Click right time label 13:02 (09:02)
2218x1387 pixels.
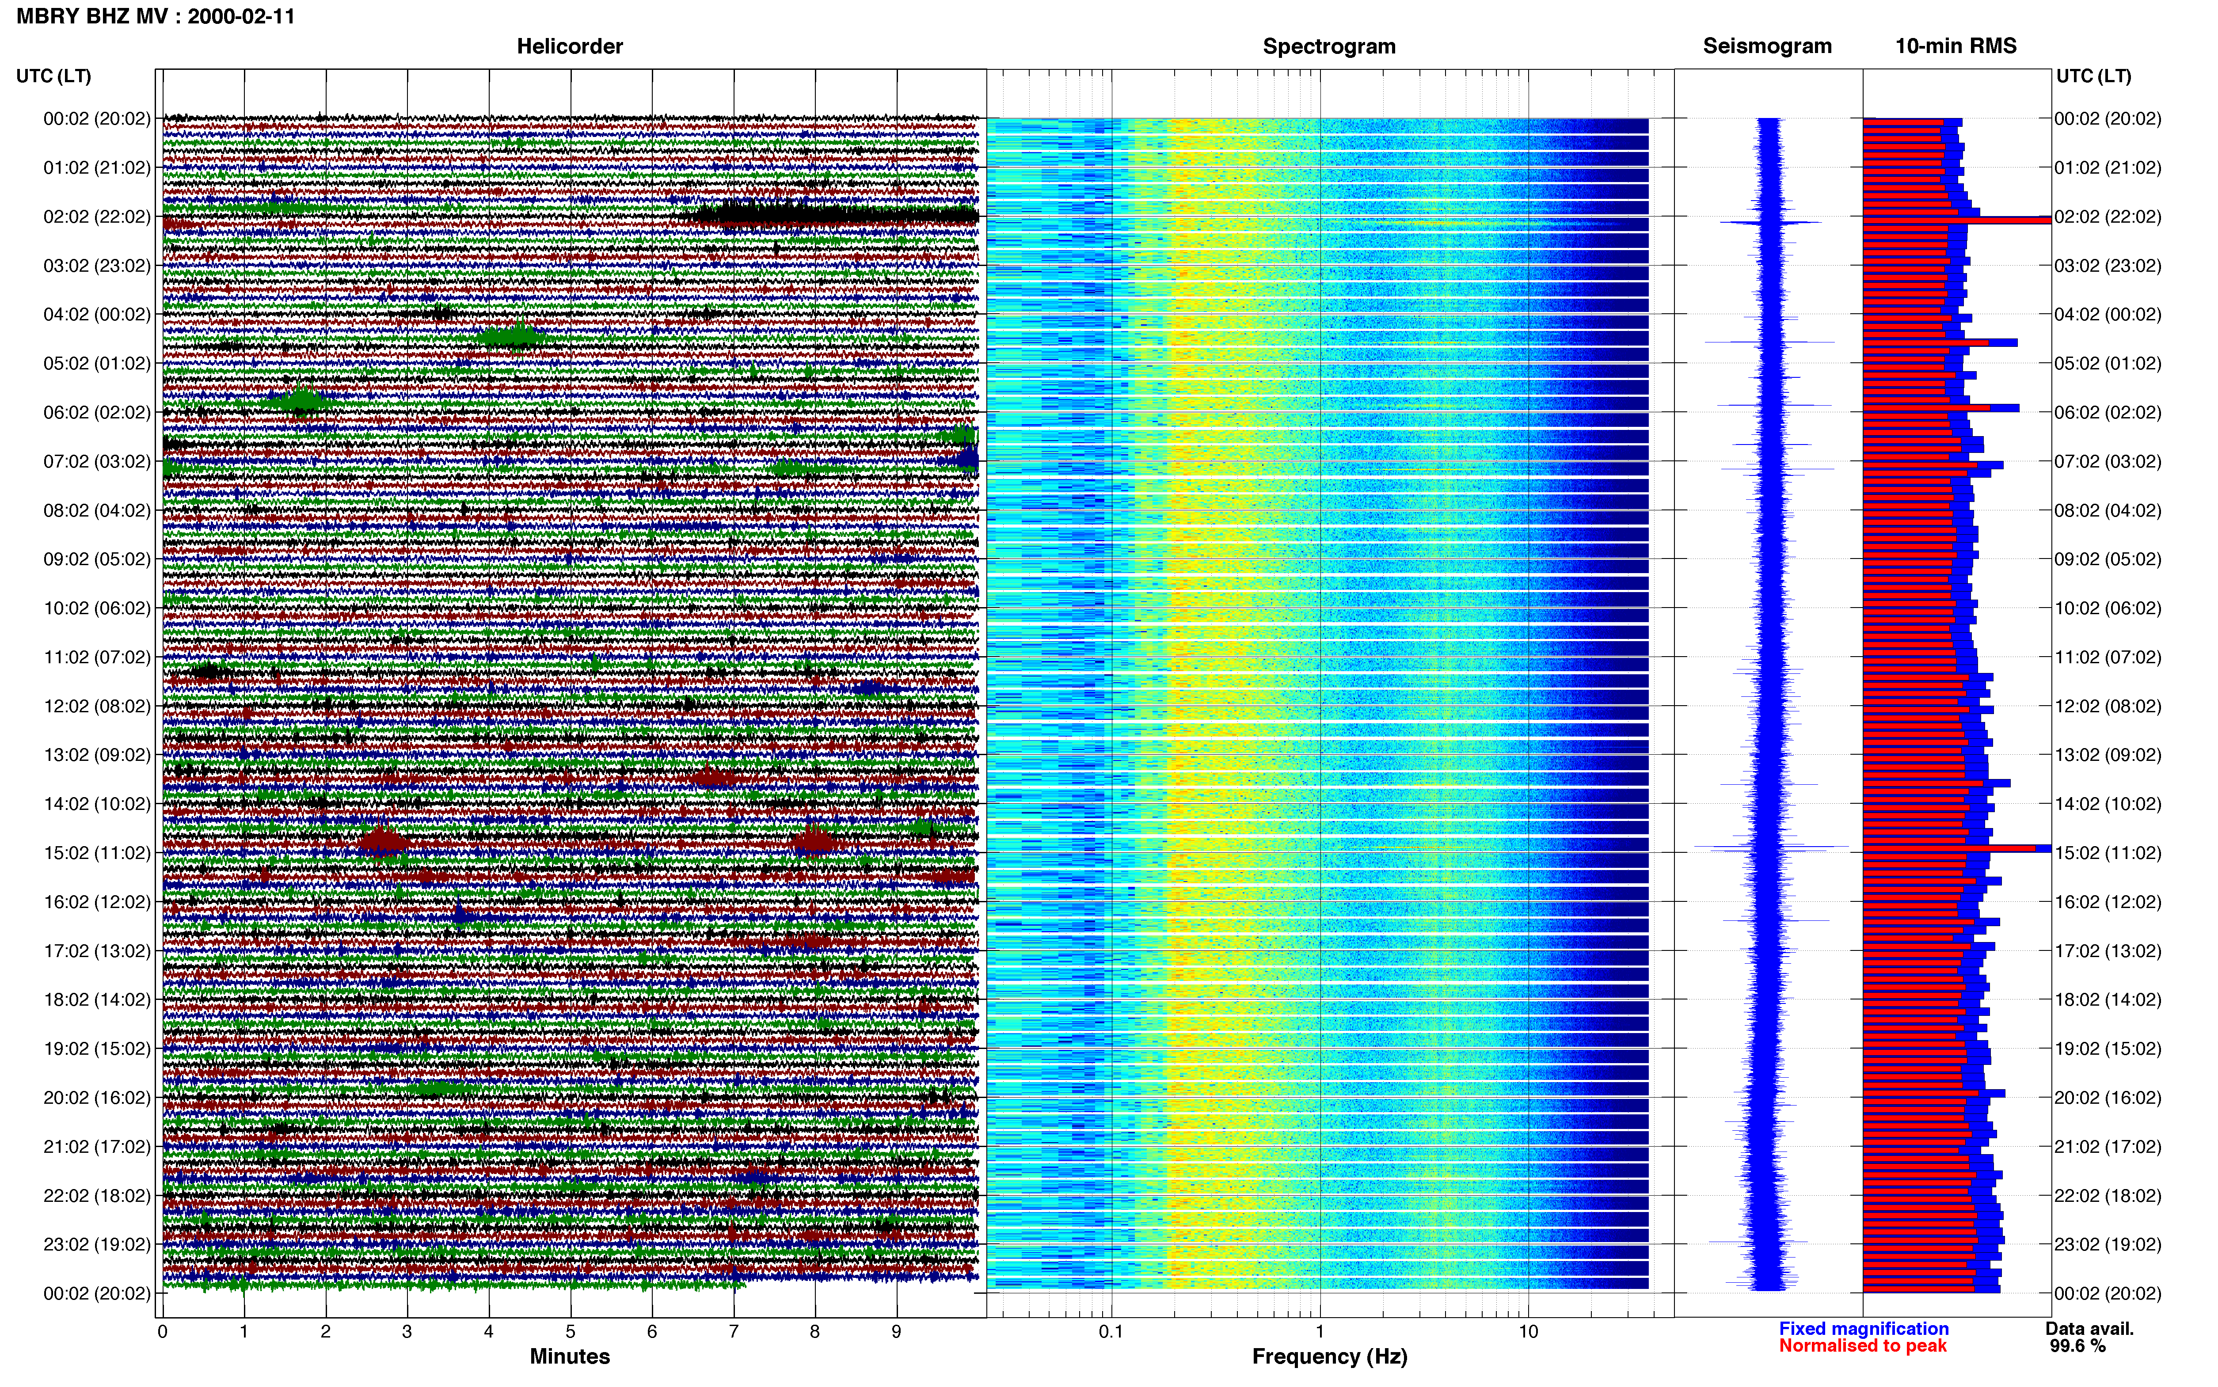2107,755
